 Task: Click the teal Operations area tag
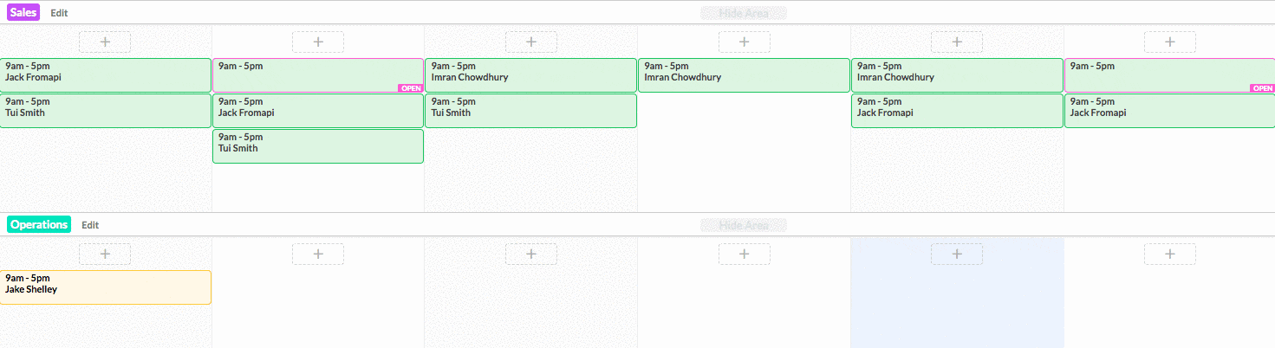(x=39, y=225)
